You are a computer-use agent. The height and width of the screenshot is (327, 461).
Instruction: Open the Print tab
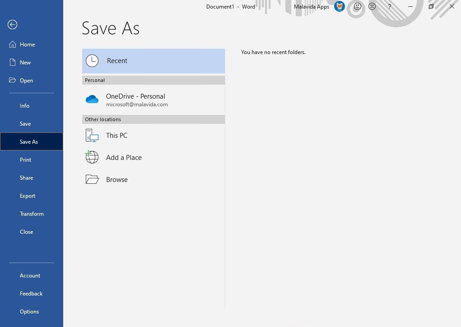[x=32, y=160]
